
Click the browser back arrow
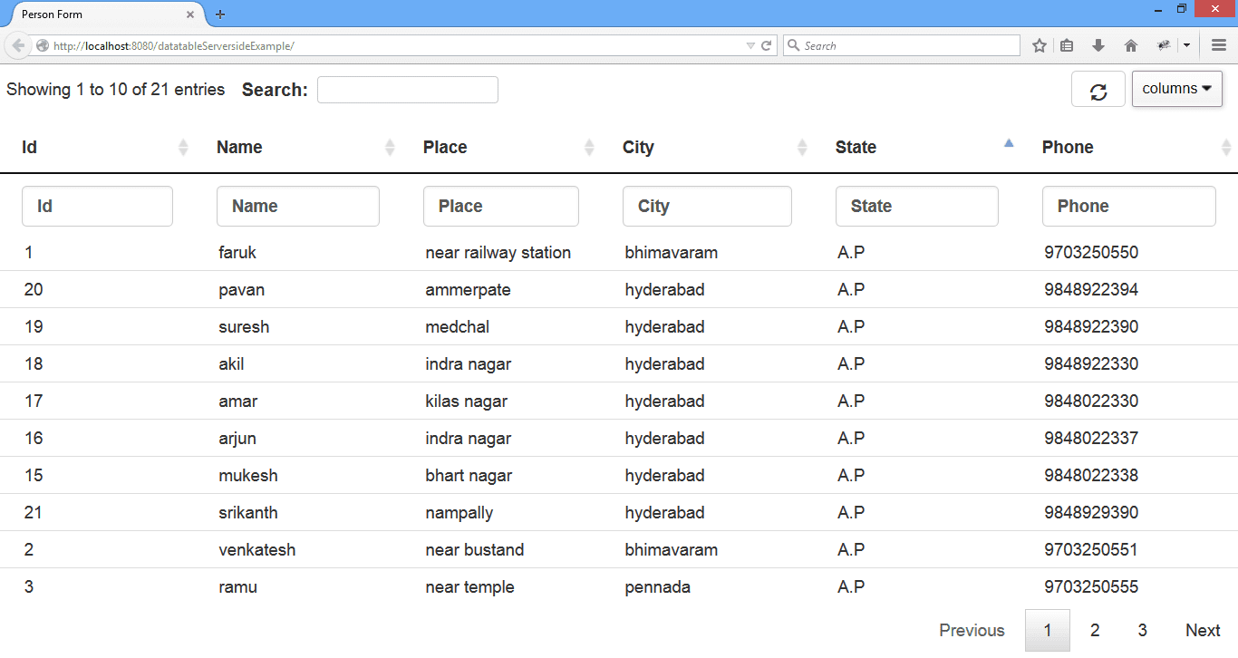pyautogui.click(x=18, y=44)
